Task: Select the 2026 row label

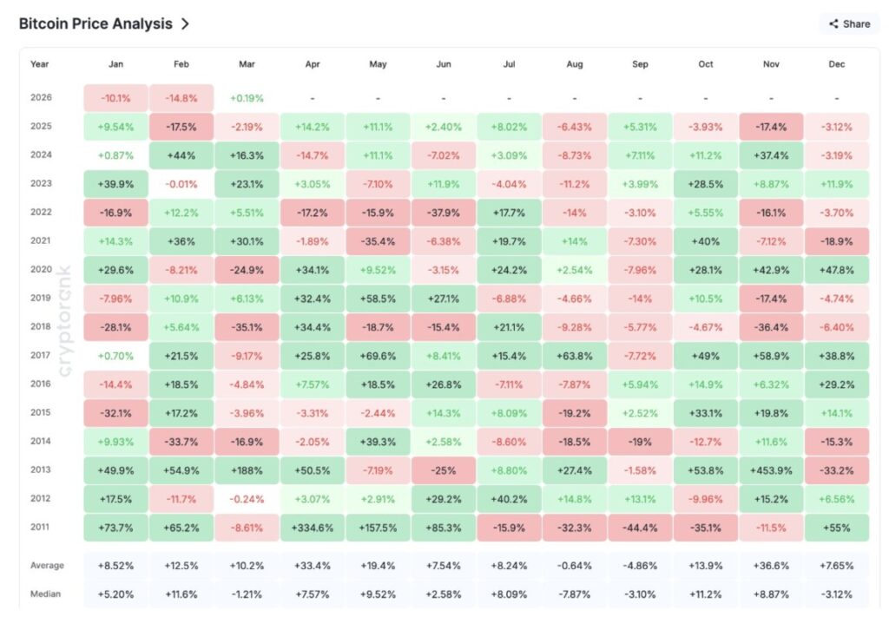Action: tap(41, 98)
